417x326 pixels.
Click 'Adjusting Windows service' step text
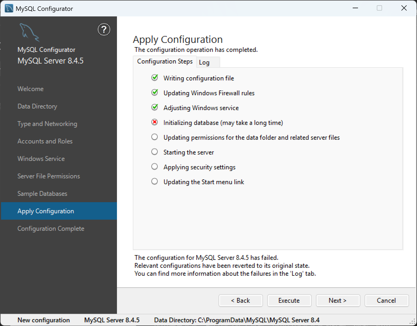(201, 108)
